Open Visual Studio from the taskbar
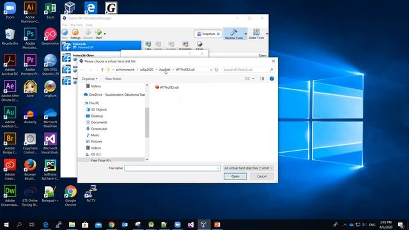The height and width of the screenshot is (230, 409). tap(190, 224)
